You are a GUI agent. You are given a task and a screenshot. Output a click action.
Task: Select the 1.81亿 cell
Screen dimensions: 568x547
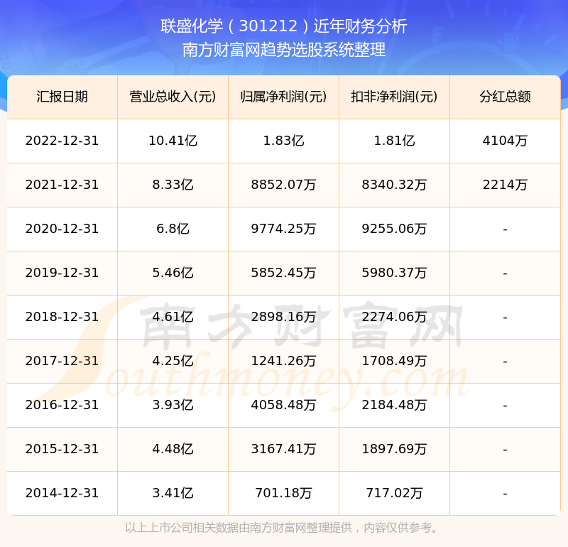coord(394,141)
